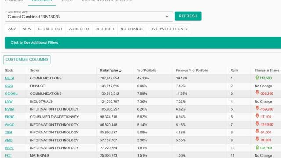The height and width of the screenshot is (158, 281).
Task: Click TSM market value 85,866,677
Action: (x=108, y=133)
